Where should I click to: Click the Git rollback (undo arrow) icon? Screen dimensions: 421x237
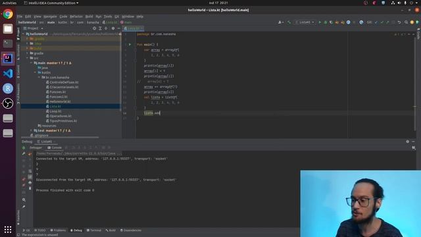coord(399,22)
